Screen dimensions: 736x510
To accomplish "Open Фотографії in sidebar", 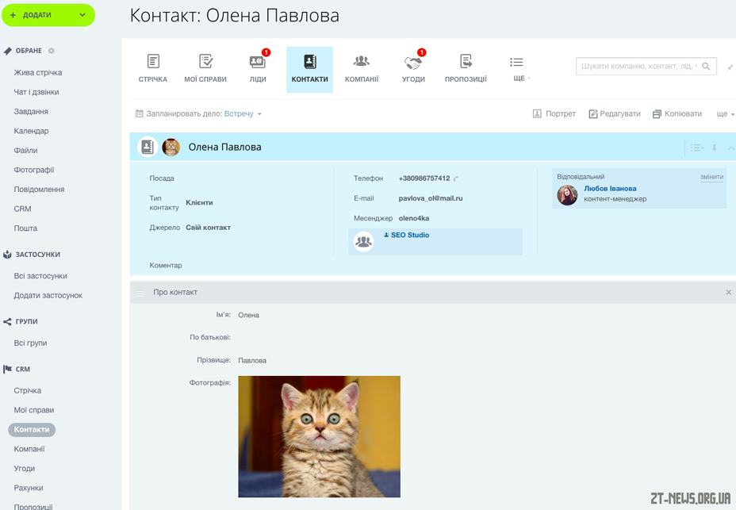I will click(x=34, y=170).
